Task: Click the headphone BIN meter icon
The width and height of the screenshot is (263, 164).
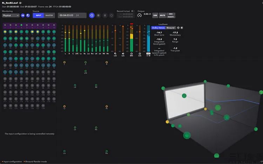Action: [131, 54]
